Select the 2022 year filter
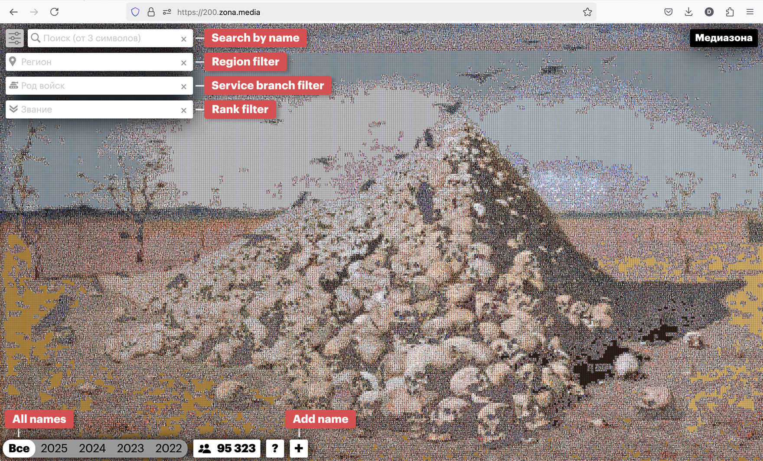Image resolution: width=763 pixels, height=461 pixels. [168, 448]
